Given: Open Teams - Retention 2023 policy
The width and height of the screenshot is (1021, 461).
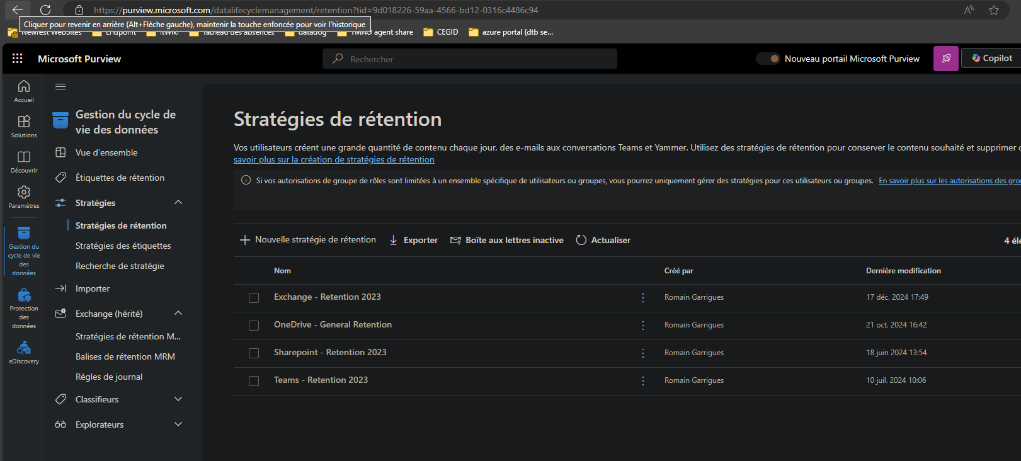Looking at the screenshot, I should click(x=321, y=380).
